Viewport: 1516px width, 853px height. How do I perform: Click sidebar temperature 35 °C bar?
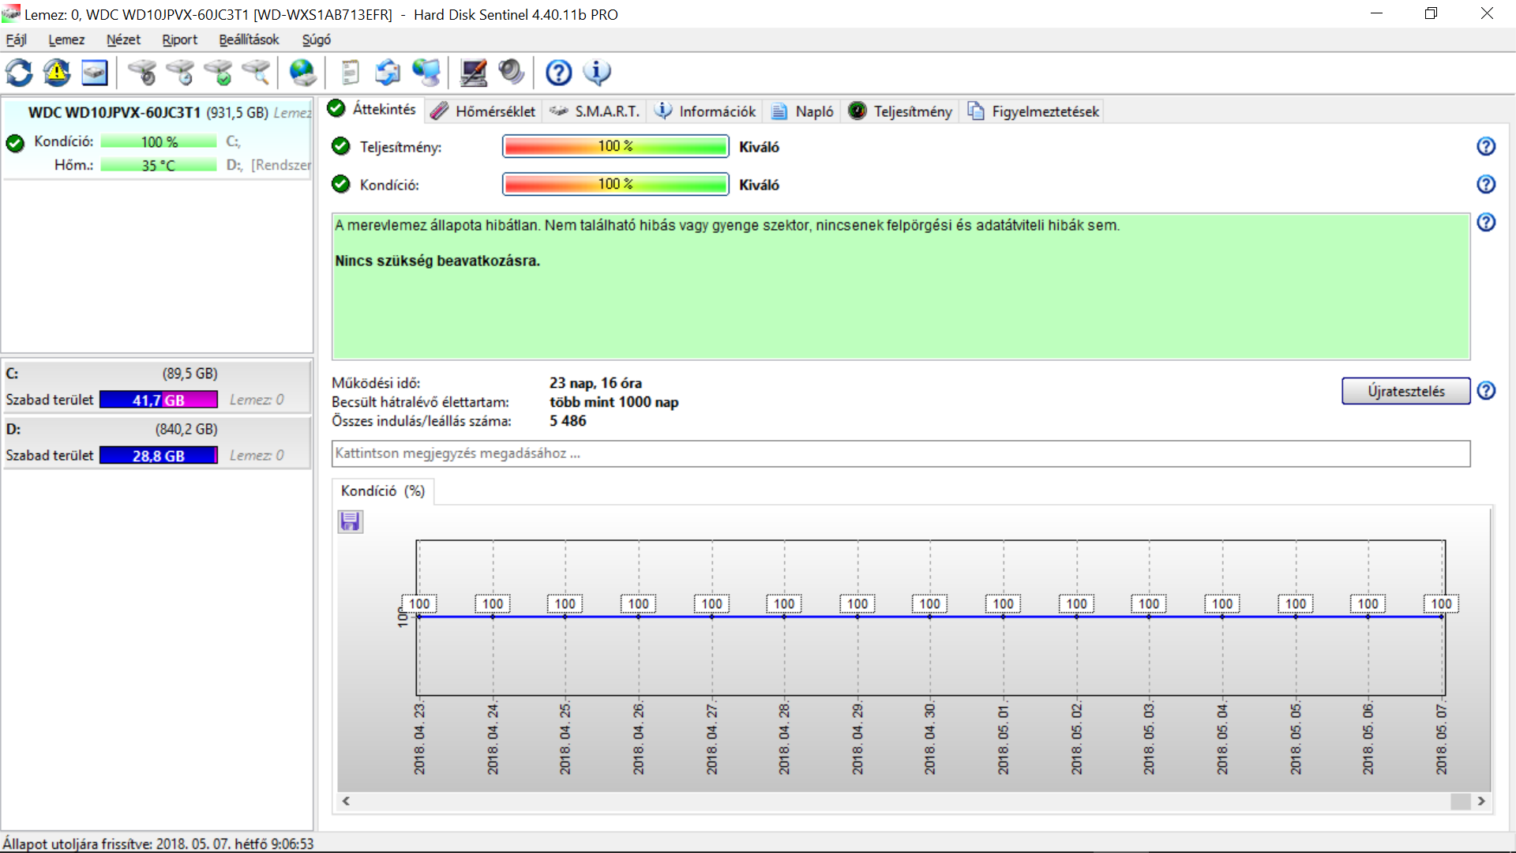coord(159,166)
